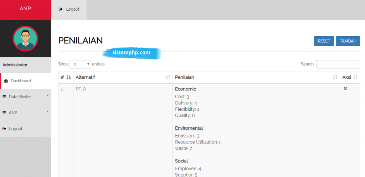This screenshot has width=365, height=177.
Task: Expand the Data Master submenu chevron
Action: pyautogui.click(x=47, y=96)
